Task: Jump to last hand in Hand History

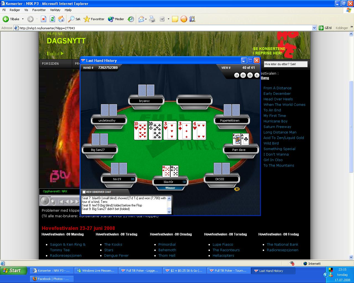Action: click(257, 75)
